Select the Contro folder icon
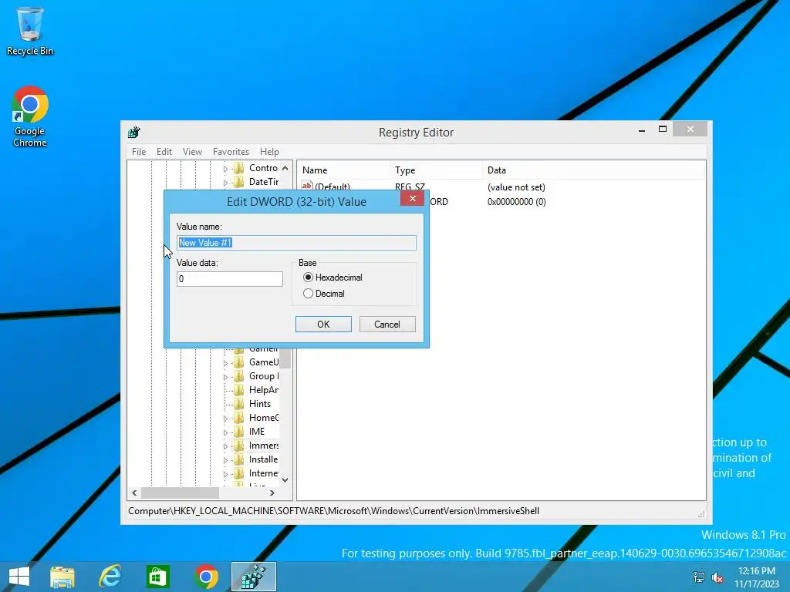The image size is (790, 592). coord(239,168)
